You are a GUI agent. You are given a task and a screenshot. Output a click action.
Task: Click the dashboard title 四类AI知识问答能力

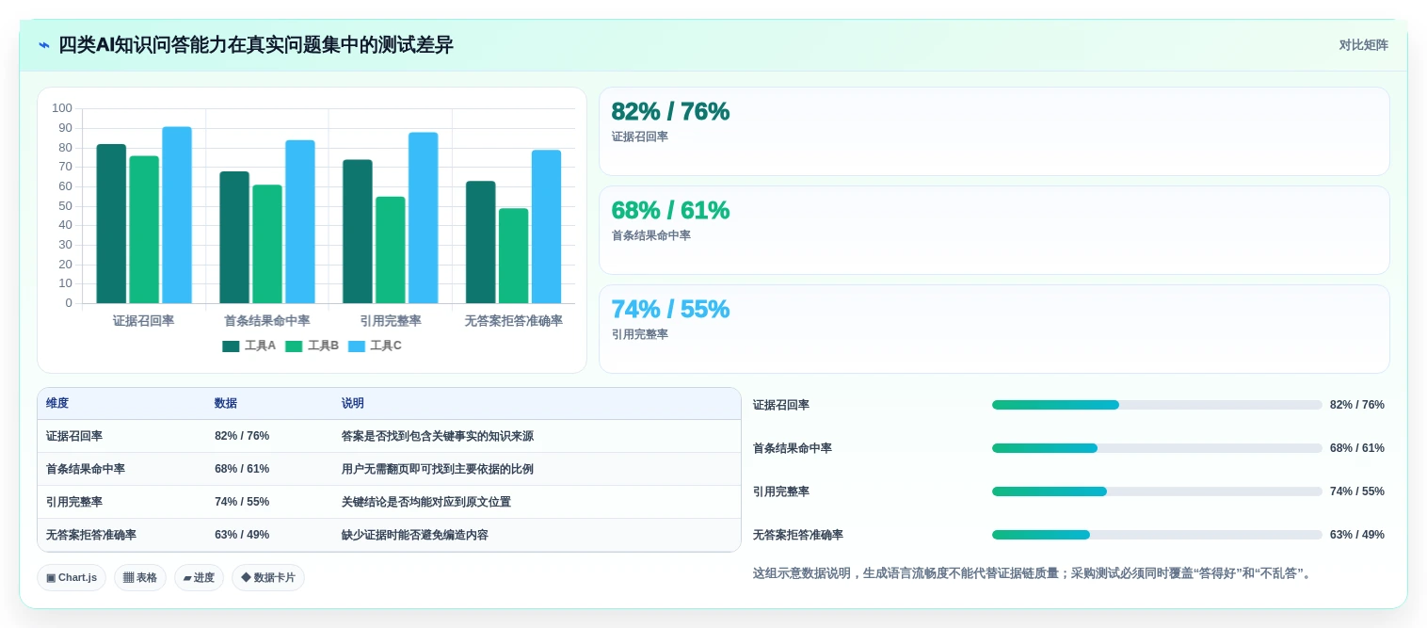pyautogui.click(x=256, y=45)
